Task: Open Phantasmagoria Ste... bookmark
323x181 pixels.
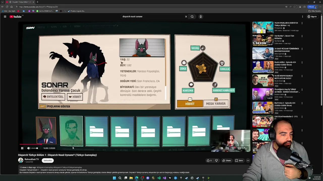Action: point(76,11)
